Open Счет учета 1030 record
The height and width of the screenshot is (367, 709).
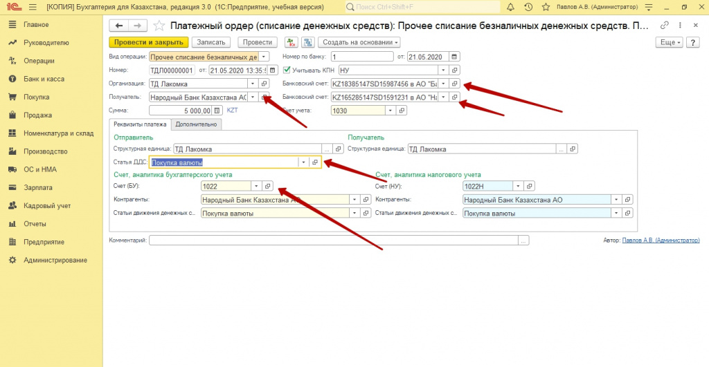tap(402, 111)
